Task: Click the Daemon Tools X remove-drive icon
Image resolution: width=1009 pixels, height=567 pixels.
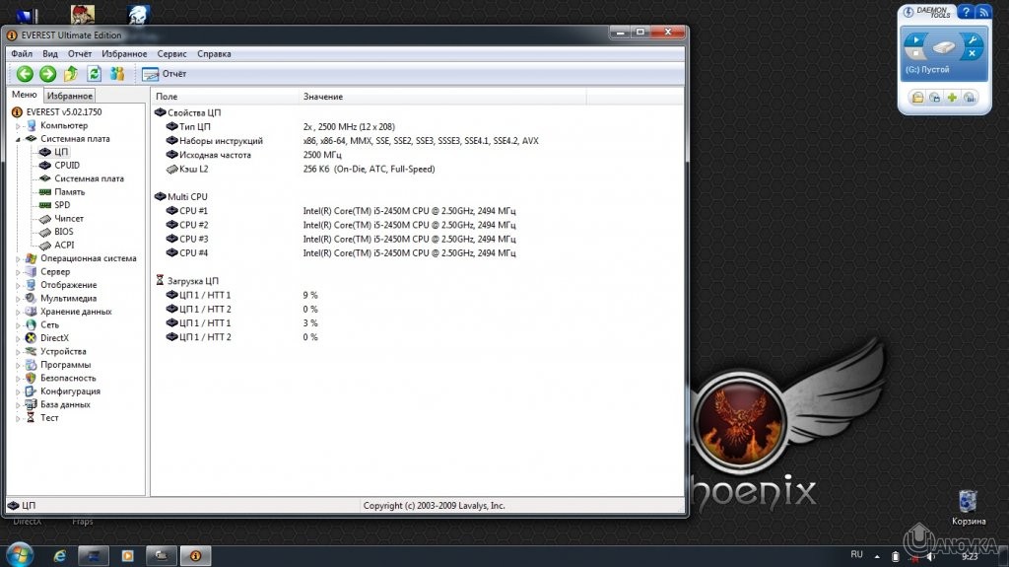Action: (972, 54)
